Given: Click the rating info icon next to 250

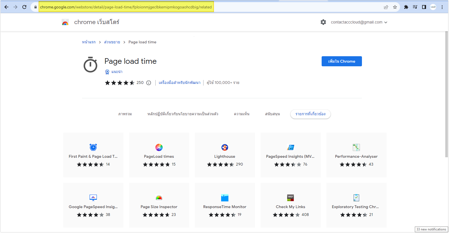Looking at the screenshot, I should [149, 83].
